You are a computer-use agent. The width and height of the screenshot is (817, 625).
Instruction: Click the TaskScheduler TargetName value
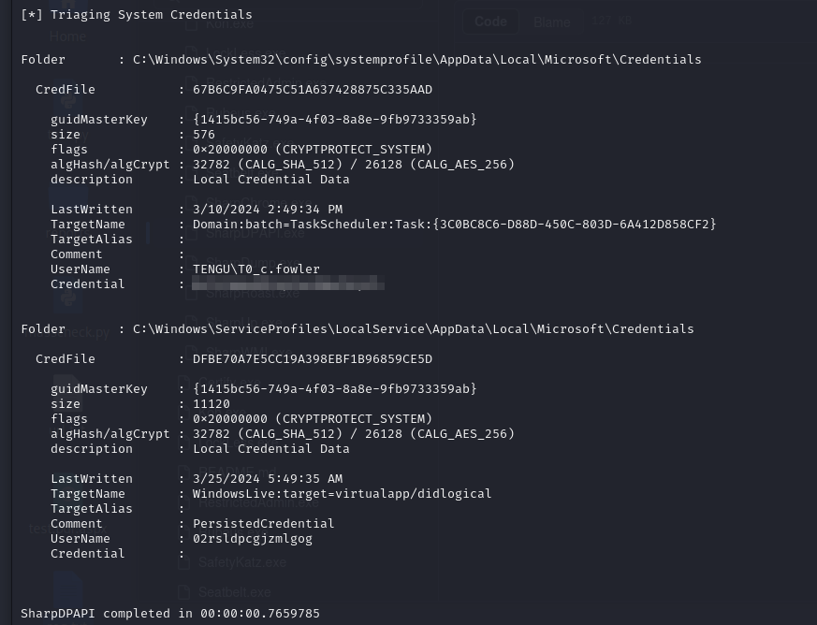tap(454, 225)
